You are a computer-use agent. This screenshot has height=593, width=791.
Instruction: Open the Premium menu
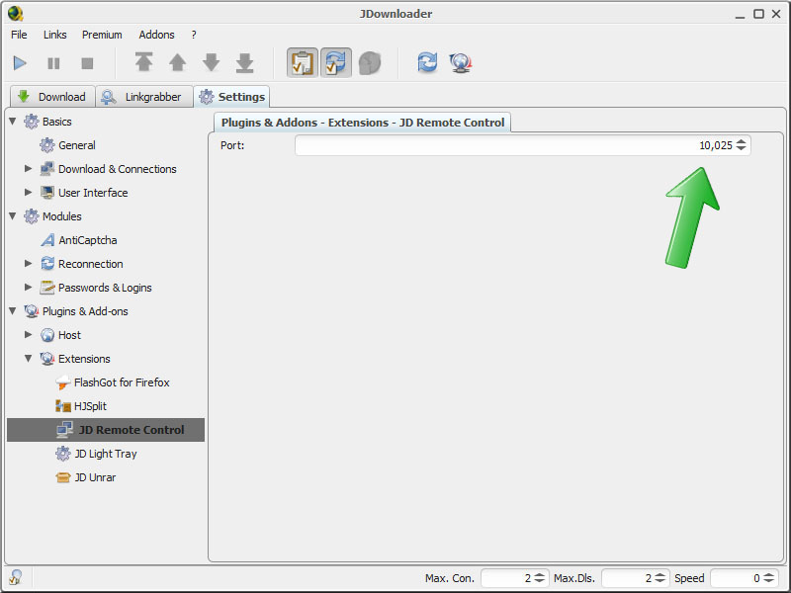pyautogui.click(x=102, y=35)
